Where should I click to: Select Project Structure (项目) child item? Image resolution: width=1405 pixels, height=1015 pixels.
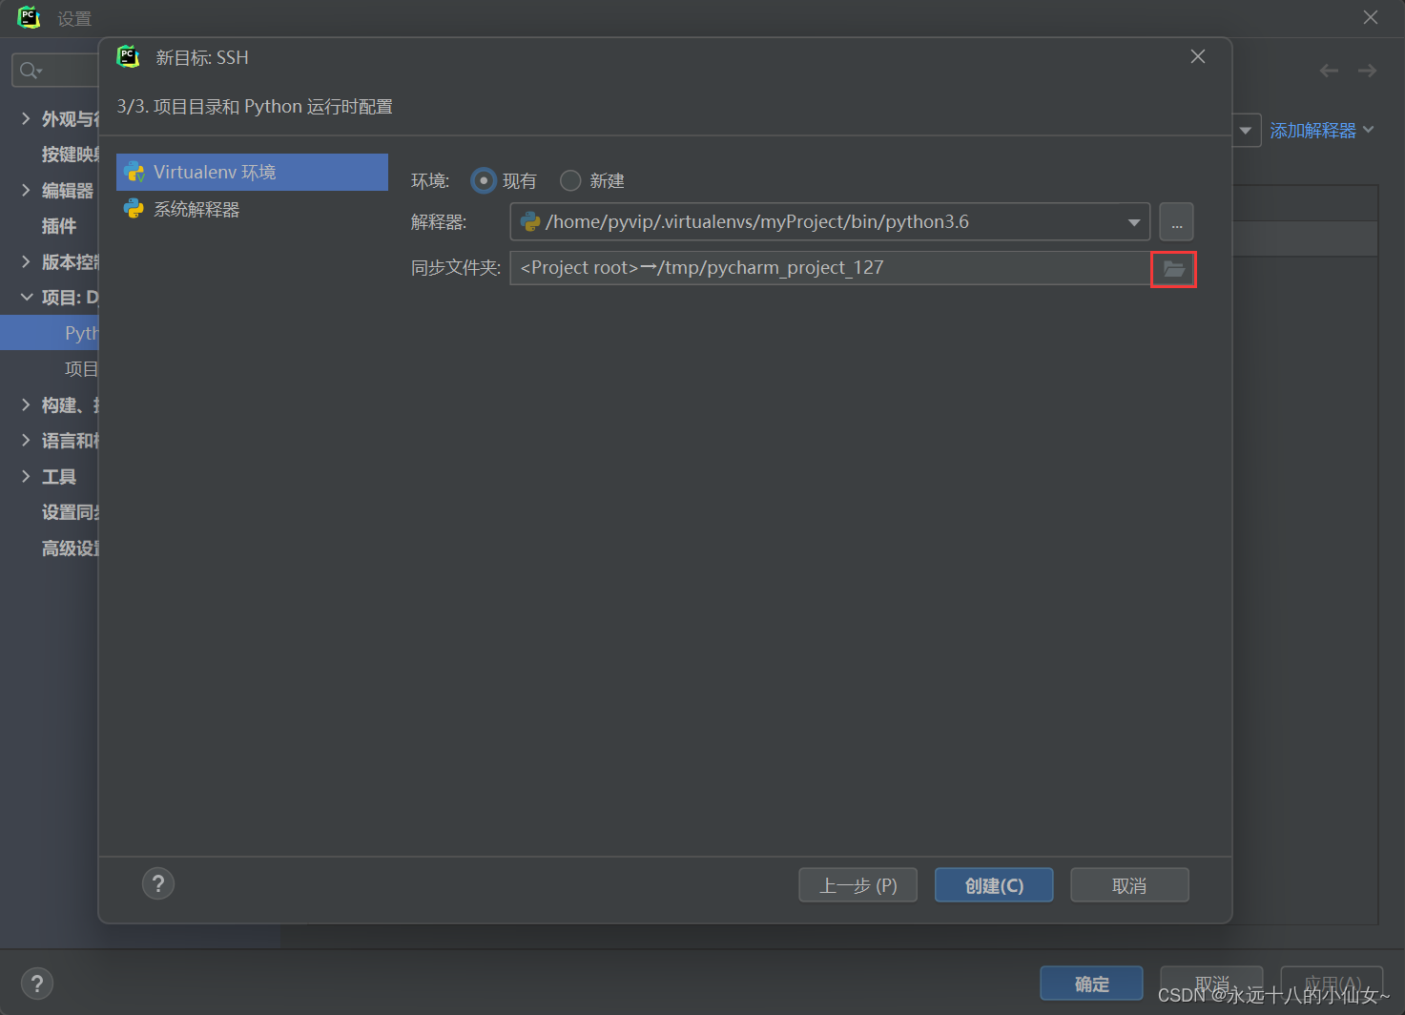click(81, 369)
